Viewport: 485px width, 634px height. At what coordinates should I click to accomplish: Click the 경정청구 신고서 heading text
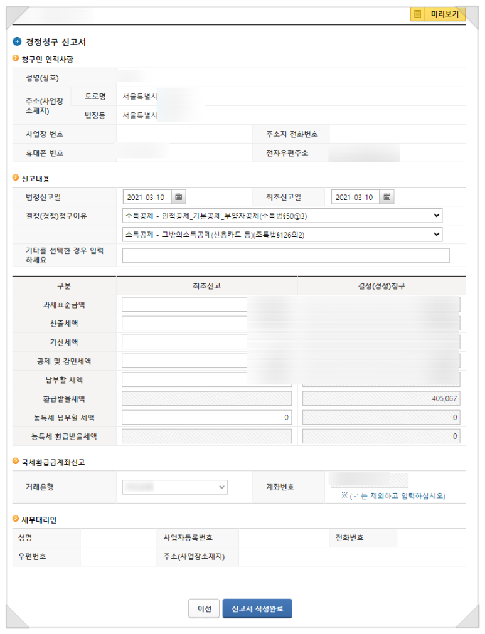(x=56, y=41)
